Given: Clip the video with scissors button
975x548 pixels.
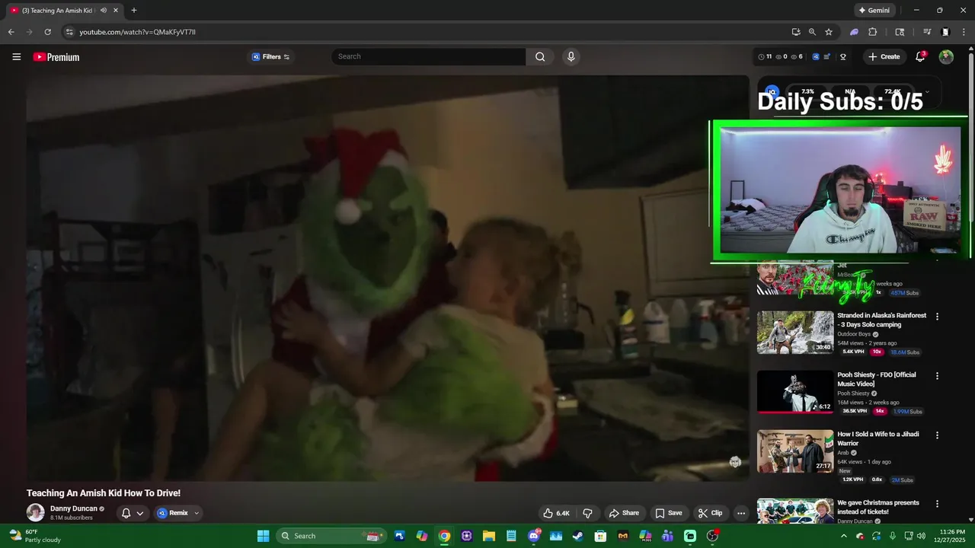Looking at the screenshot, I should point(710,513).
